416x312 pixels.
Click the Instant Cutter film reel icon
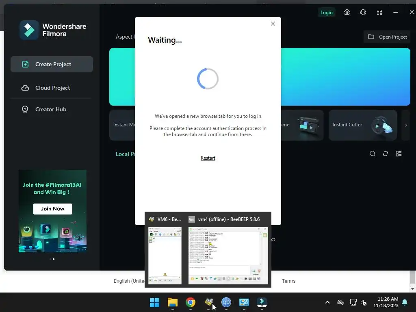pyautogui.click(x=382, y=125)
